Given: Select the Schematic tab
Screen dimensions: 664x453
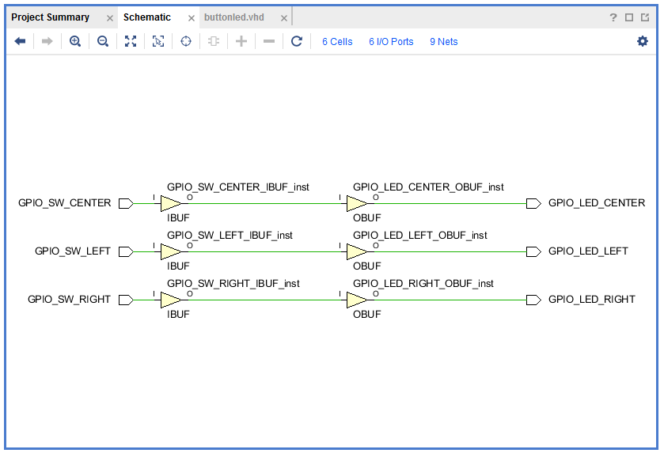Looking at the screenshot, I should pos(147,17).
